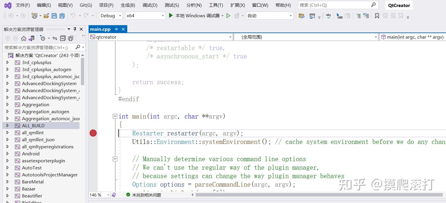Click Show All Files icon in Solution Explorer

click(71, 38)
